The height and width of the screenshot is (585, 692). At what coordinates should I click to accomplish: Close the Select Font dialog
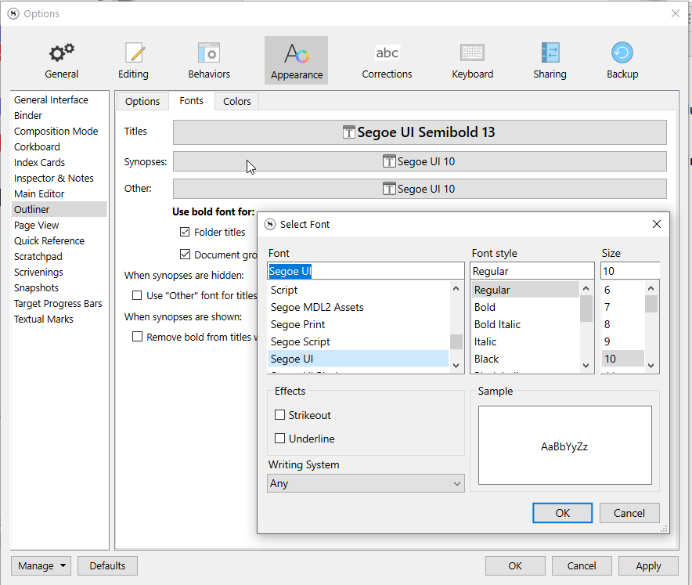coord(657,224)
